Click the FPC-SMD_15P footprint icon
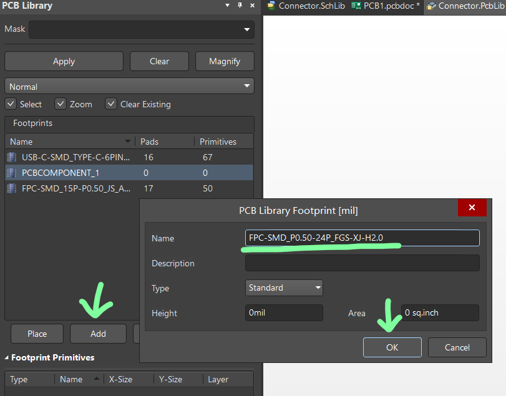Image resolution: width=506 pixels, height=396 pixels. pos(12,188)
